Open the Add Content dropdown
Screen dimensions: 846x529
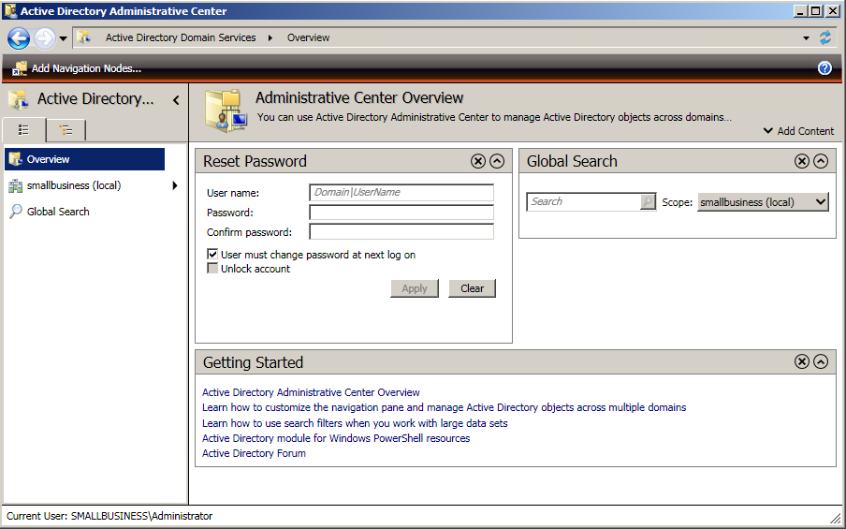798,131
